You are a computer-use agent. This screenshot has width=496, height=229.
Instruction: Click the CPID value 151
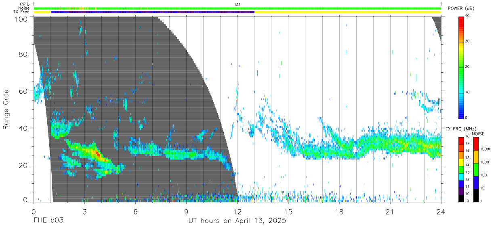pos(237,4)
